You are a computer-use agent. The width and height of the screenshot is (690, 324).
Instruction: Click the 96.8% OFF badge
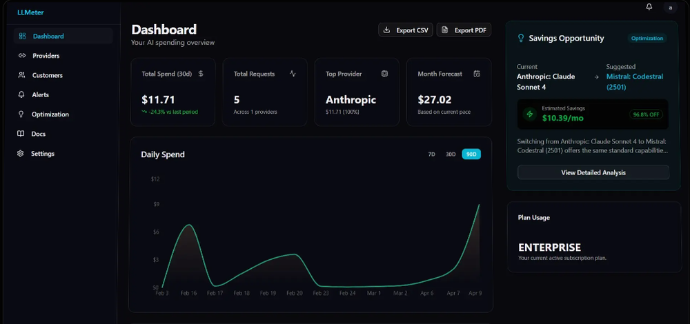click(x=646, y=114)
